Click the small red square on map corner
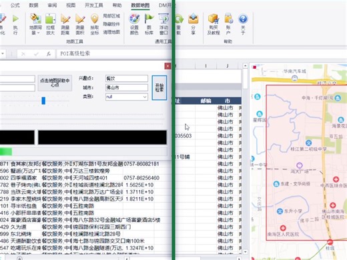The image size is (347, 260). (255, 67)
